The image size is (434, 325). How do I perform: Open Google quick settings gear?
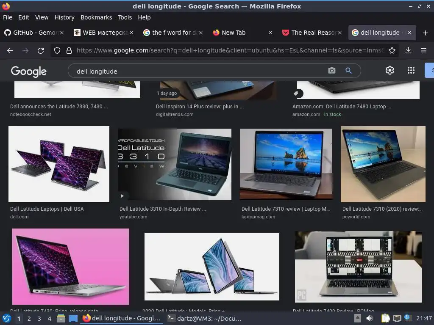click(390, 71)
